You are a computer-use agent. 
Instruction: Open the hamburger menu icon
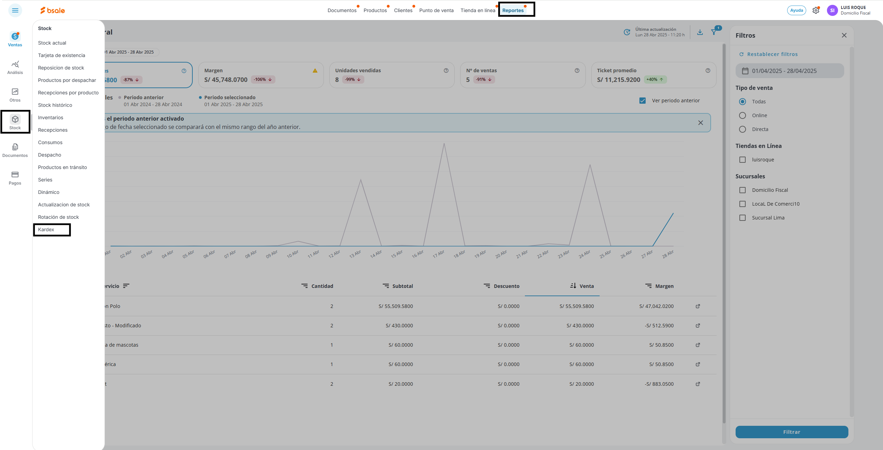click(x=15, y=10)
